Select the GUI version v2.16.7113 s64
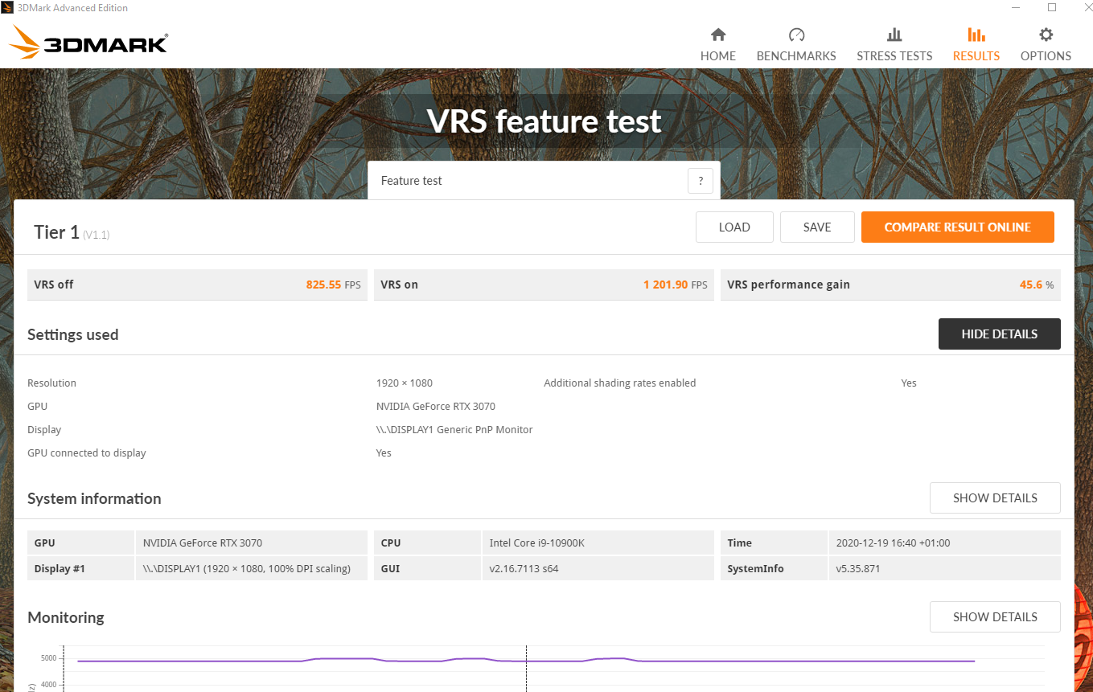 (524, 569)
